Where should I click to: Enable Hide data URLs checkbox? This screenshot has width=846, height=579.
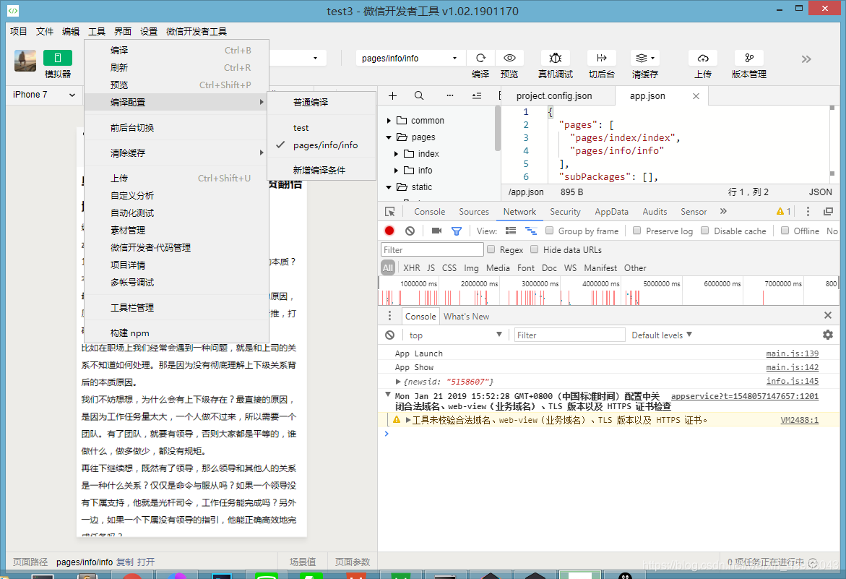tap(534, 249)
